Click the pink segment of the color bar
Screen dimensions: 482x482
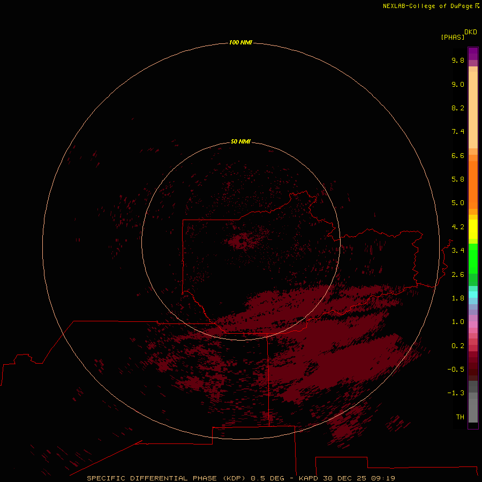pyautogui.click(x=473, y=325)
